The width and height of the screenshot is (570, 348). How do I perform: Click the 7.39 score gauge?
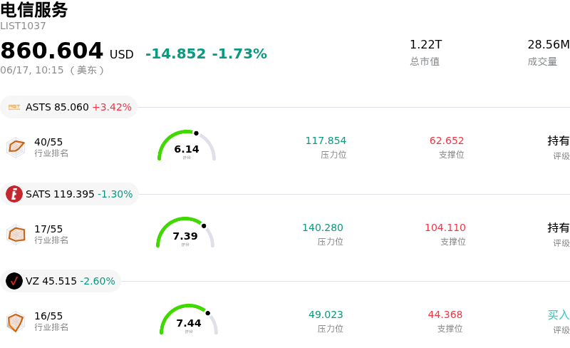click(x=185, y=232)
